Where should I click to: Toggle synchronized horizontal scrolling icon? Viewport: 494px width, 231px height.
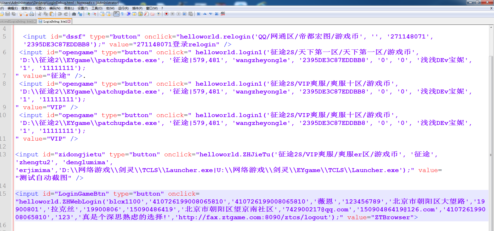coord(108,14)
